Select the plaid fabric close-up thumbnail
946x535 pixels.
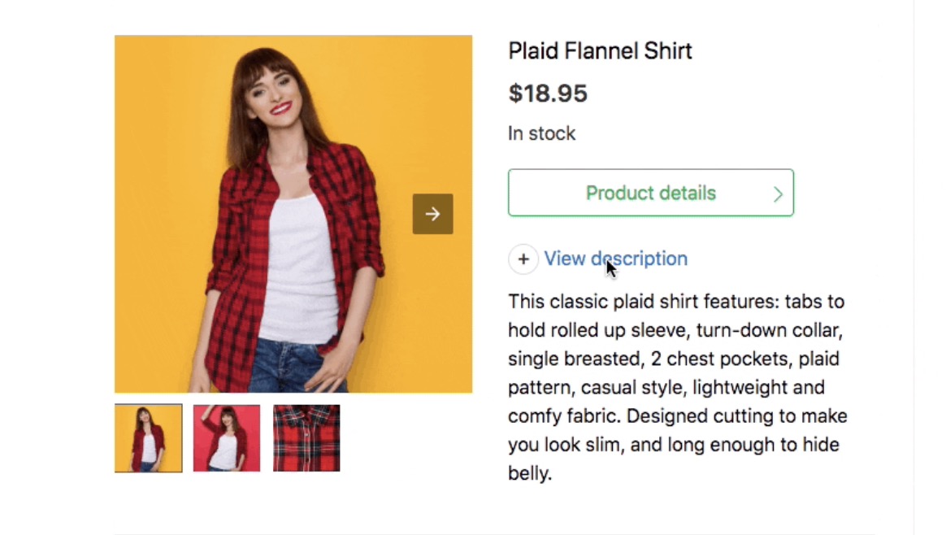306,438
